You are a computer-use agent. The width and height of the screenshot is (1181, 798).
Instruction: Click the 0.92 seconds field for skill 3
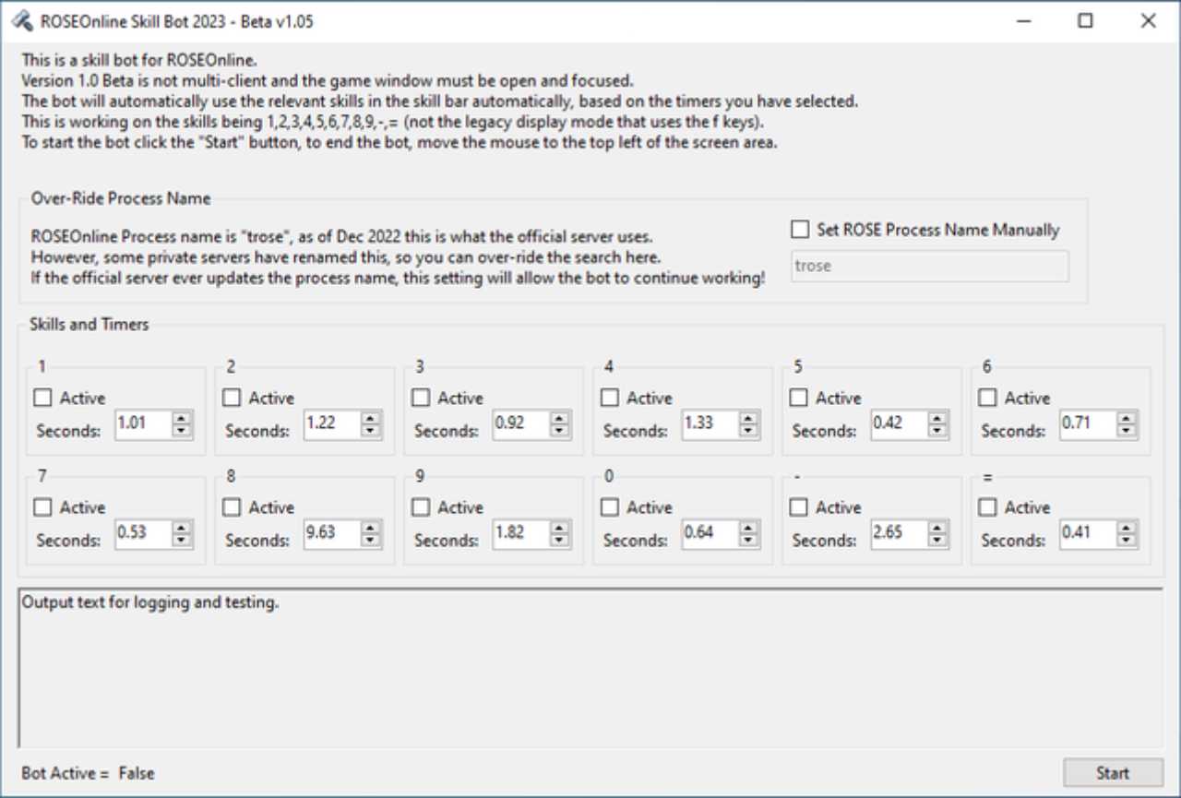[521, 423]
